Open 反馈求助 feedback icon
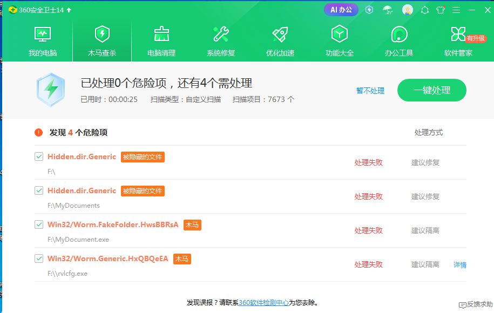This screenshot has width=494, height=313. click(476, 304)
